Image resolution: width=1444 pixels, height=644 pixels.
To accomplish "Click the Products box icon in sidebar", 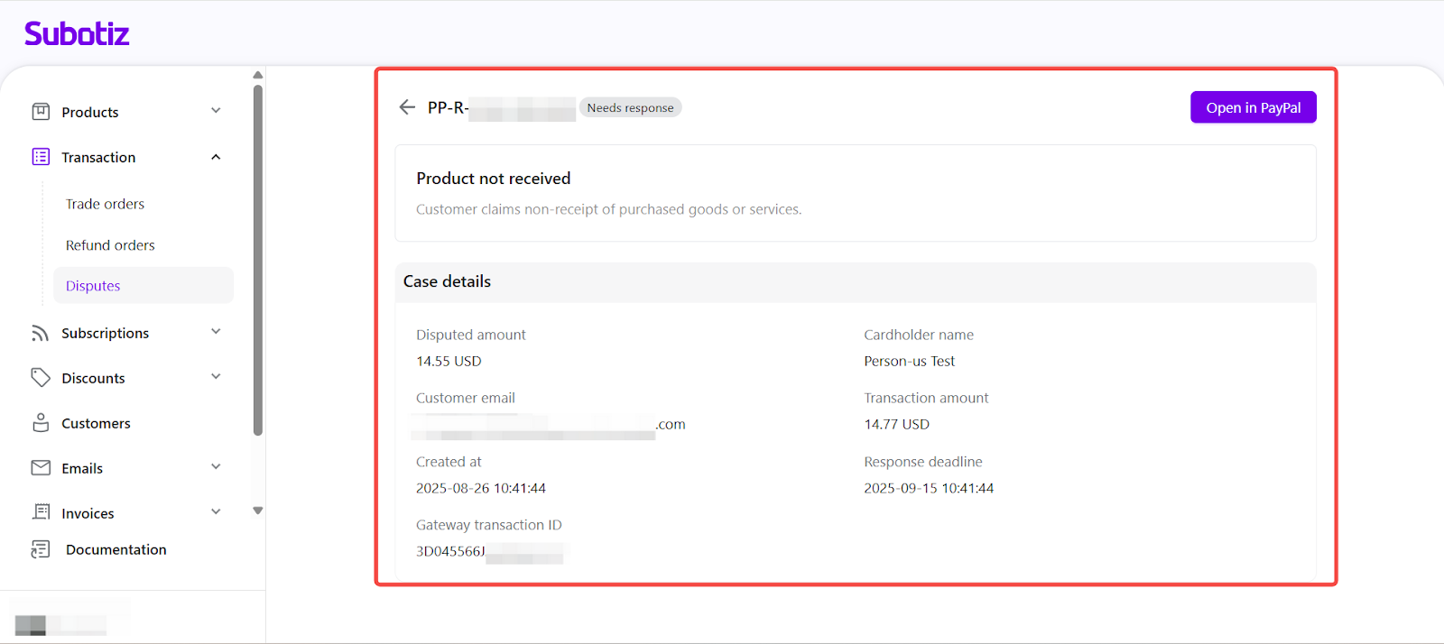I will pos(41,112).
